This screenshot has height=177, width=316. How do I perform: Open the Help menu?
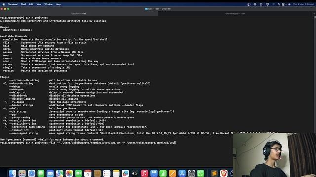coord(58,4)
